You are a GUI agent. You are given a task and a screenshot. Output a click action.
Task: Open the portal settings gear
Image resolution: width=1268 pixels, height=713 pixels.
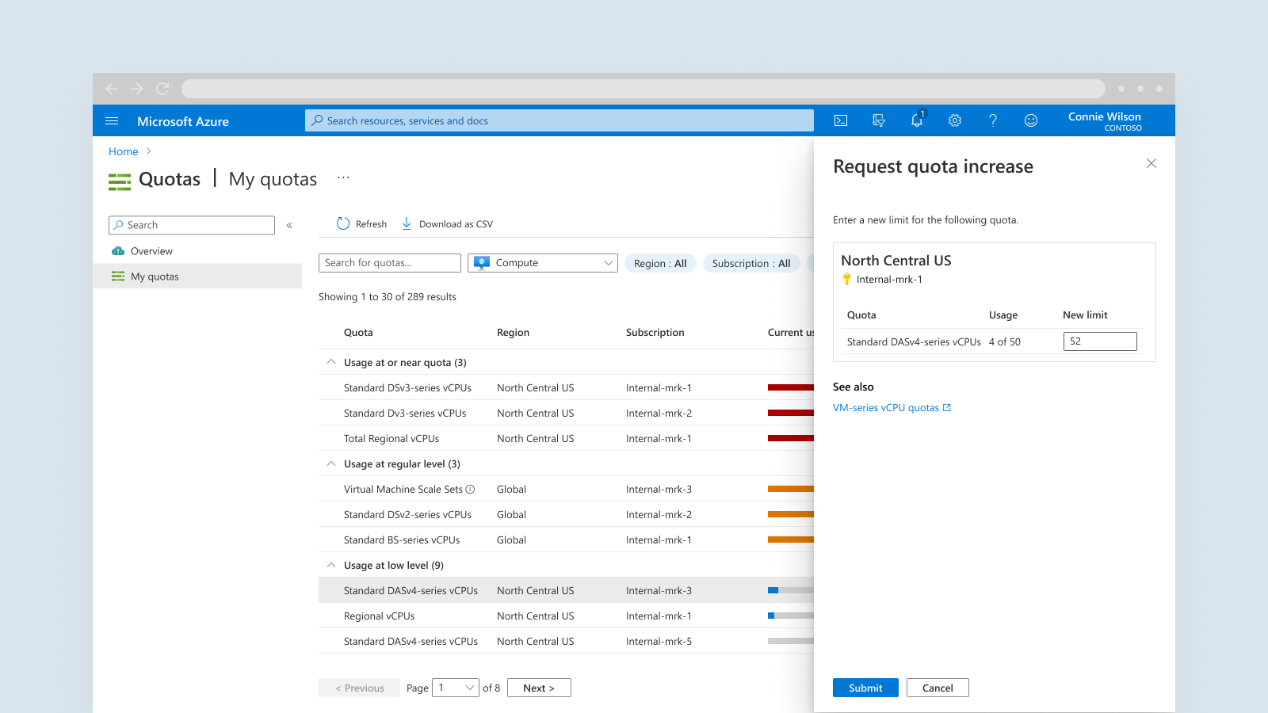(955, 120)
